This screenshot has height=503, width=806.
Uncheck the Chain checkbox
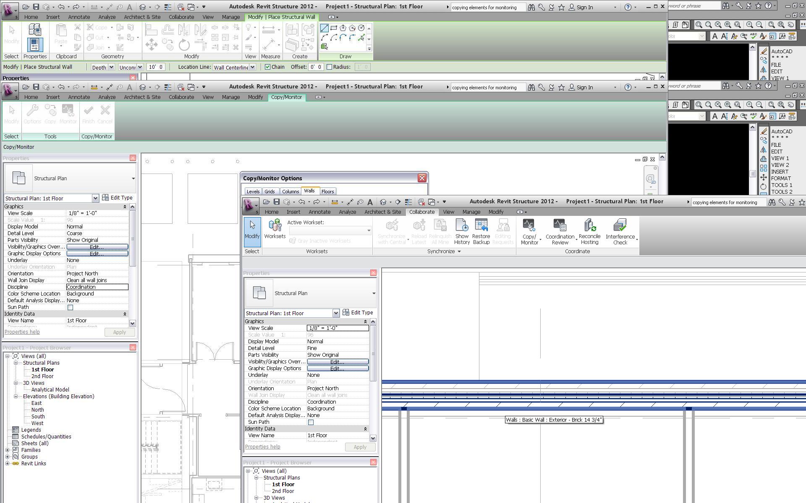[267, 67]
